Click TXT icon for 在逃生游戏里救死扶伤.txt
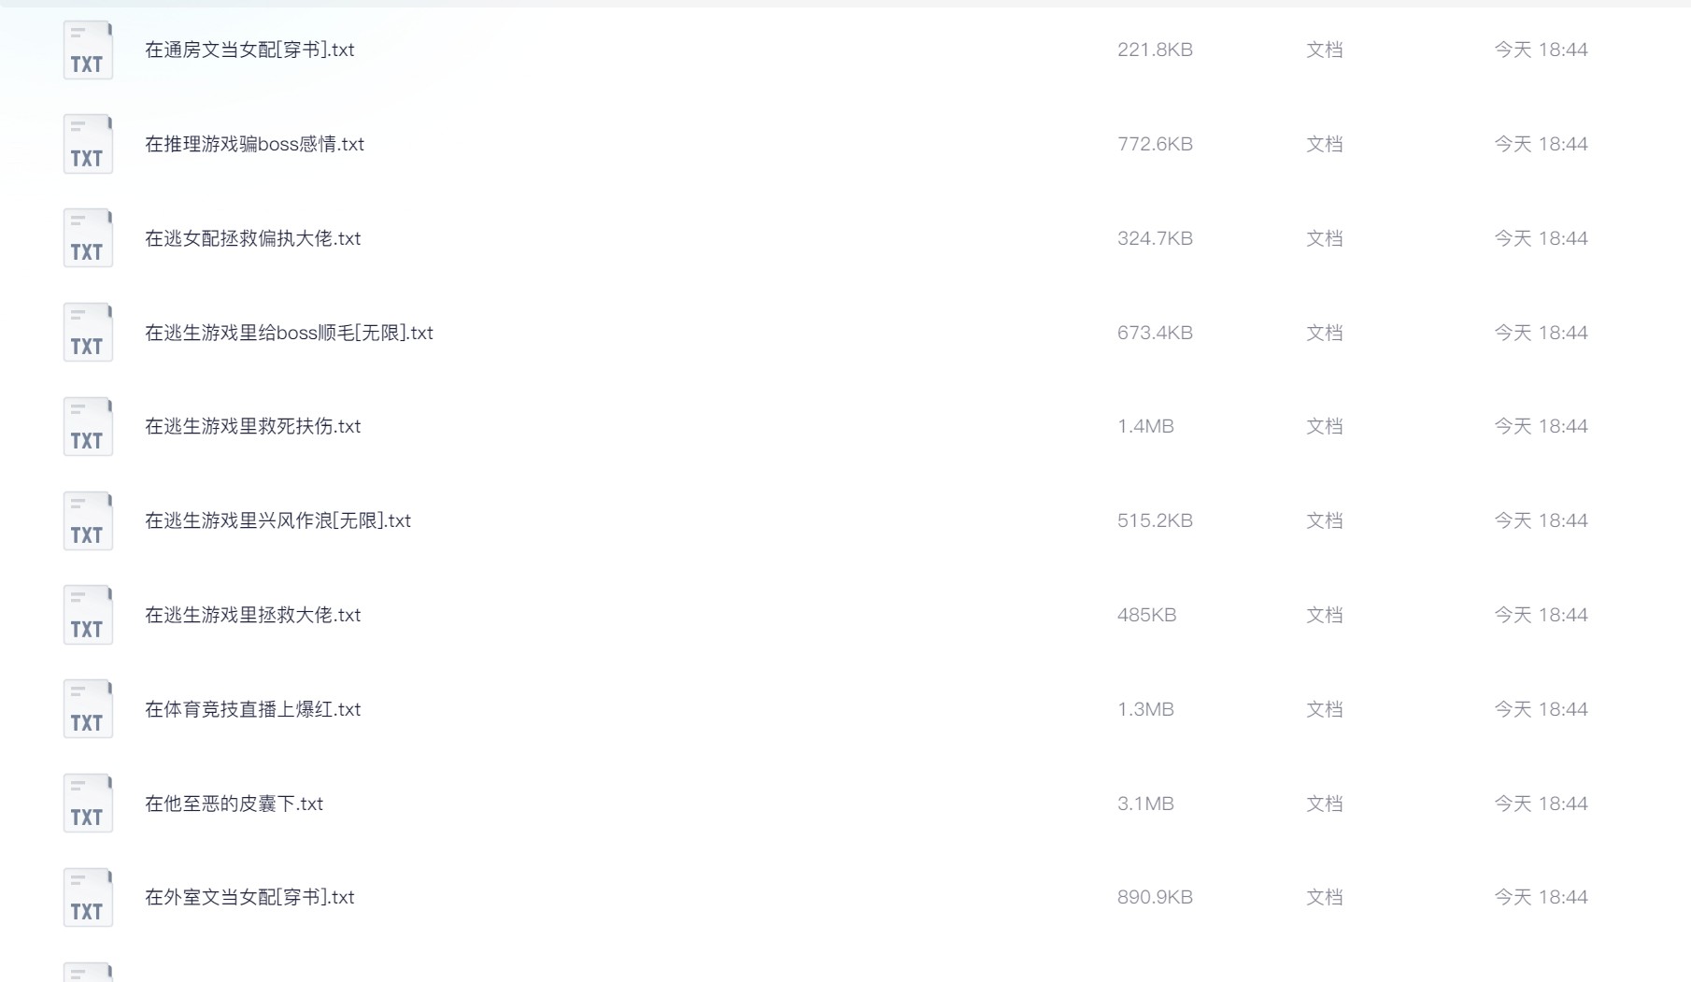 [x=88, y=426]
